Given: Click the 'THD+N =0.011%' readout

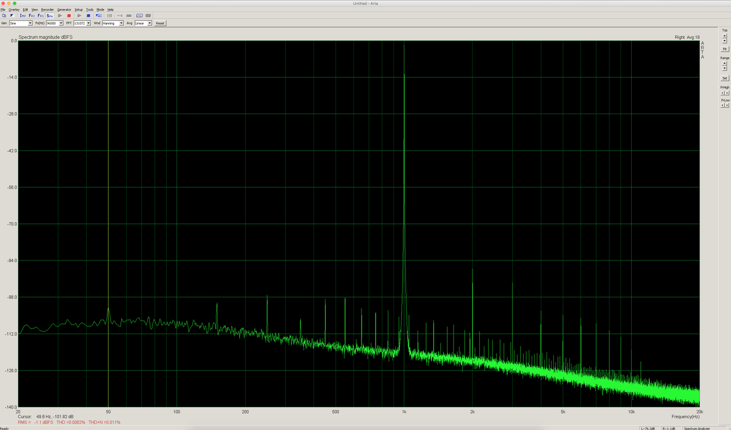Looking at the screenshot, I should point(105,423).
